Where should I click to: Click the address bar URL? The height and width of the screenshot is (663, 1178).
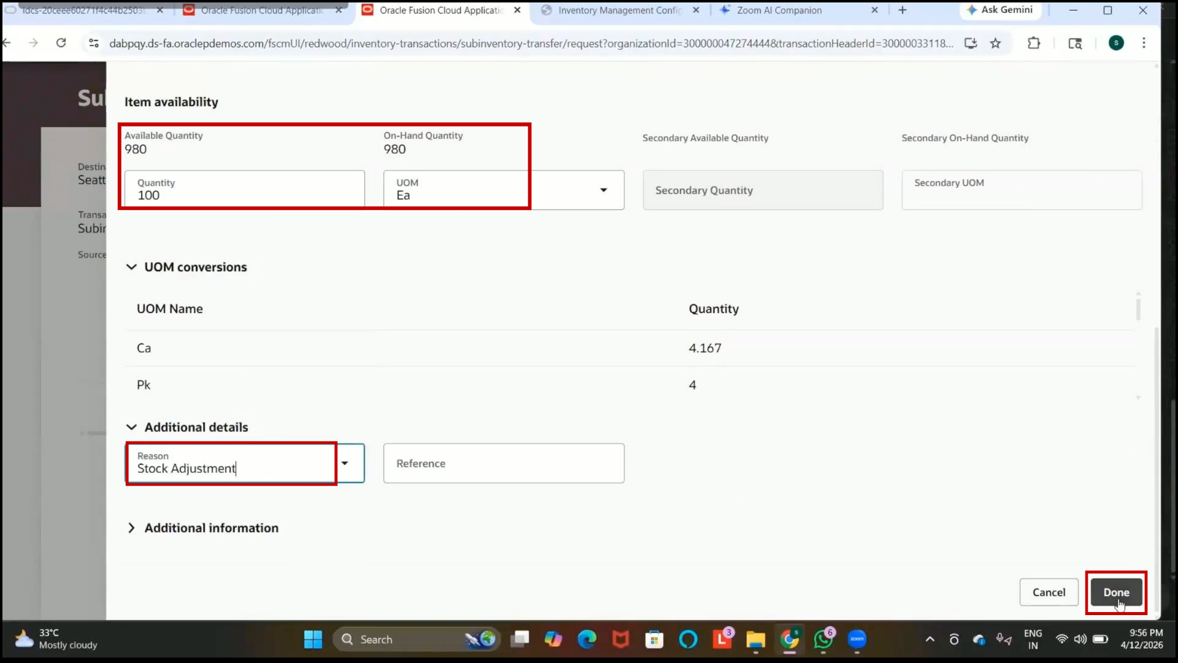[x=531, y=44]
